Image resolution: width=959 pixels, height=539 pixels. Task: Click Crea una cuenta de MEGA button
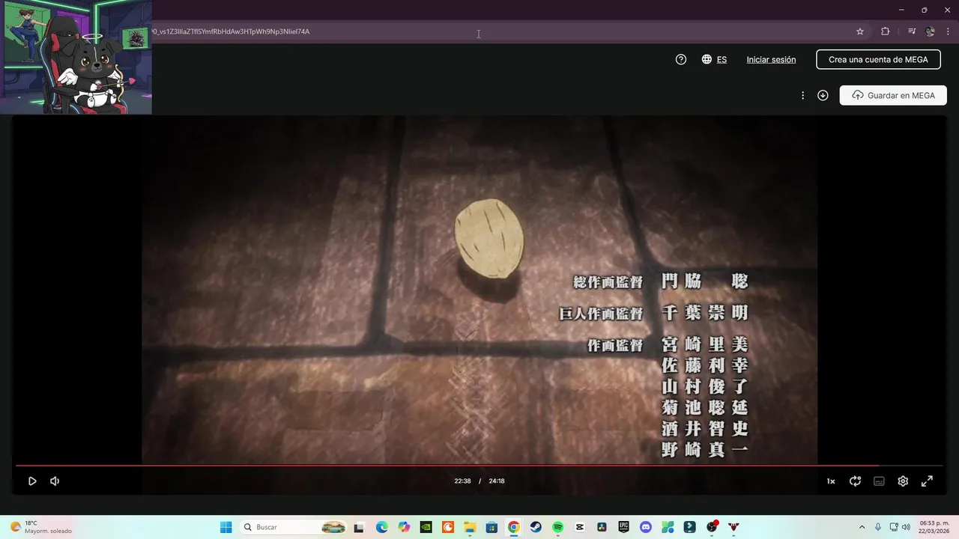click(x=878, y=60)
